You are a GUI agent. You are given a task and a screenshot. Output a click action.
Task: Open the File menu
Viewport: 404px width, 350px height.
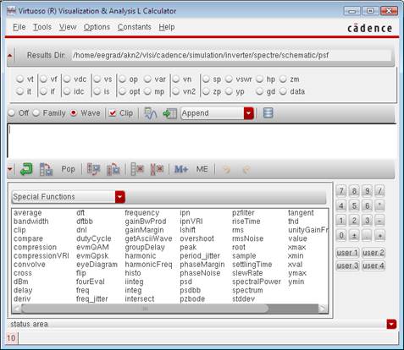[x=19, y=27]
